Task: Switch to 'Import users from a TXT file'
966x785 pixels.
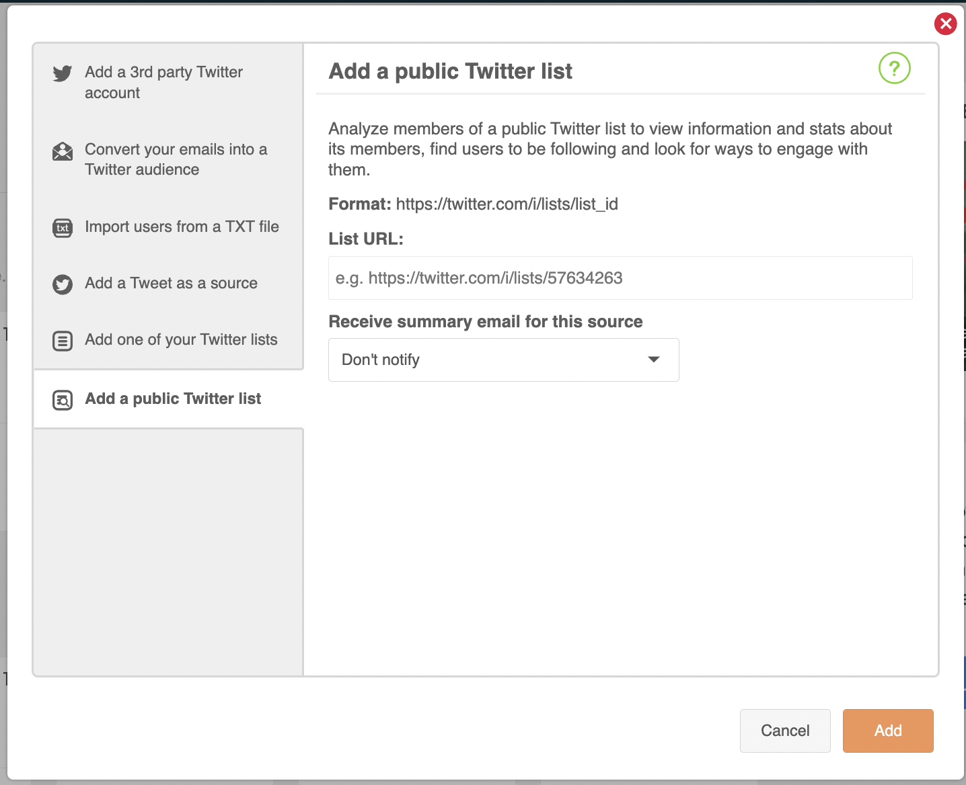Action: (168, 226)
